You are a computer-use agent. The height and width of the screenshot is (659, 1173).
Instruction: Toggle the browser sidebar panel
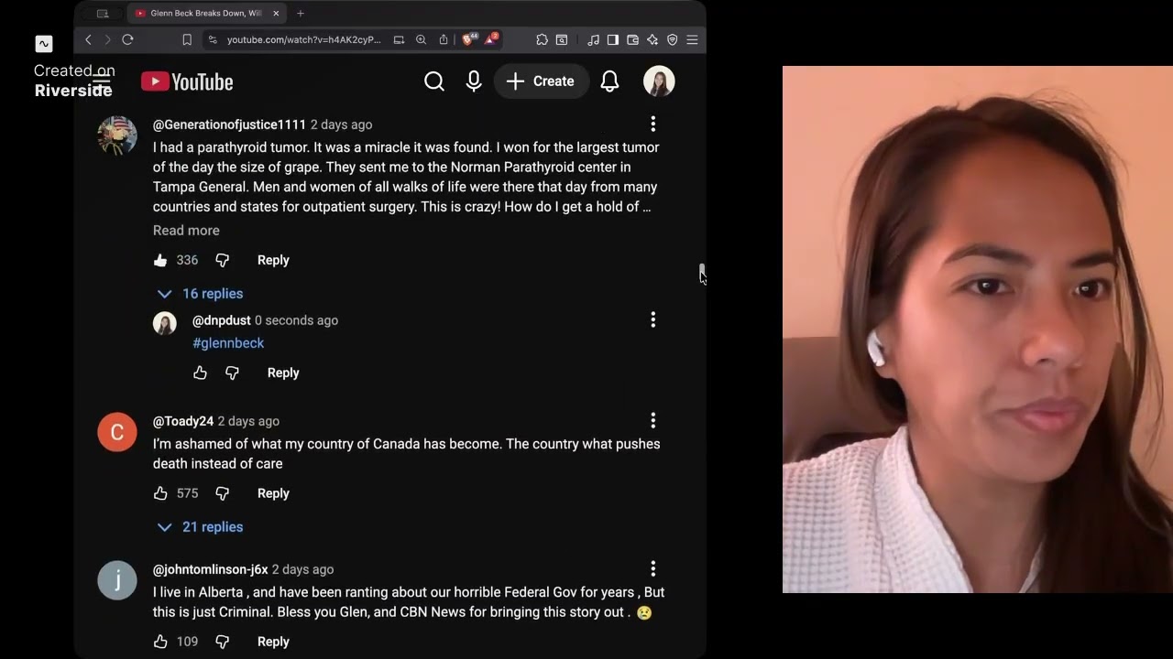pyautogui.click(x=613, y=39)
